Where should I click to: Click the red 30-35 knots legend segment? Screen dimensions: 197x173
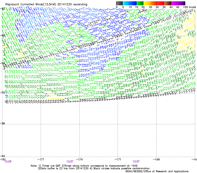coord(161,3)
